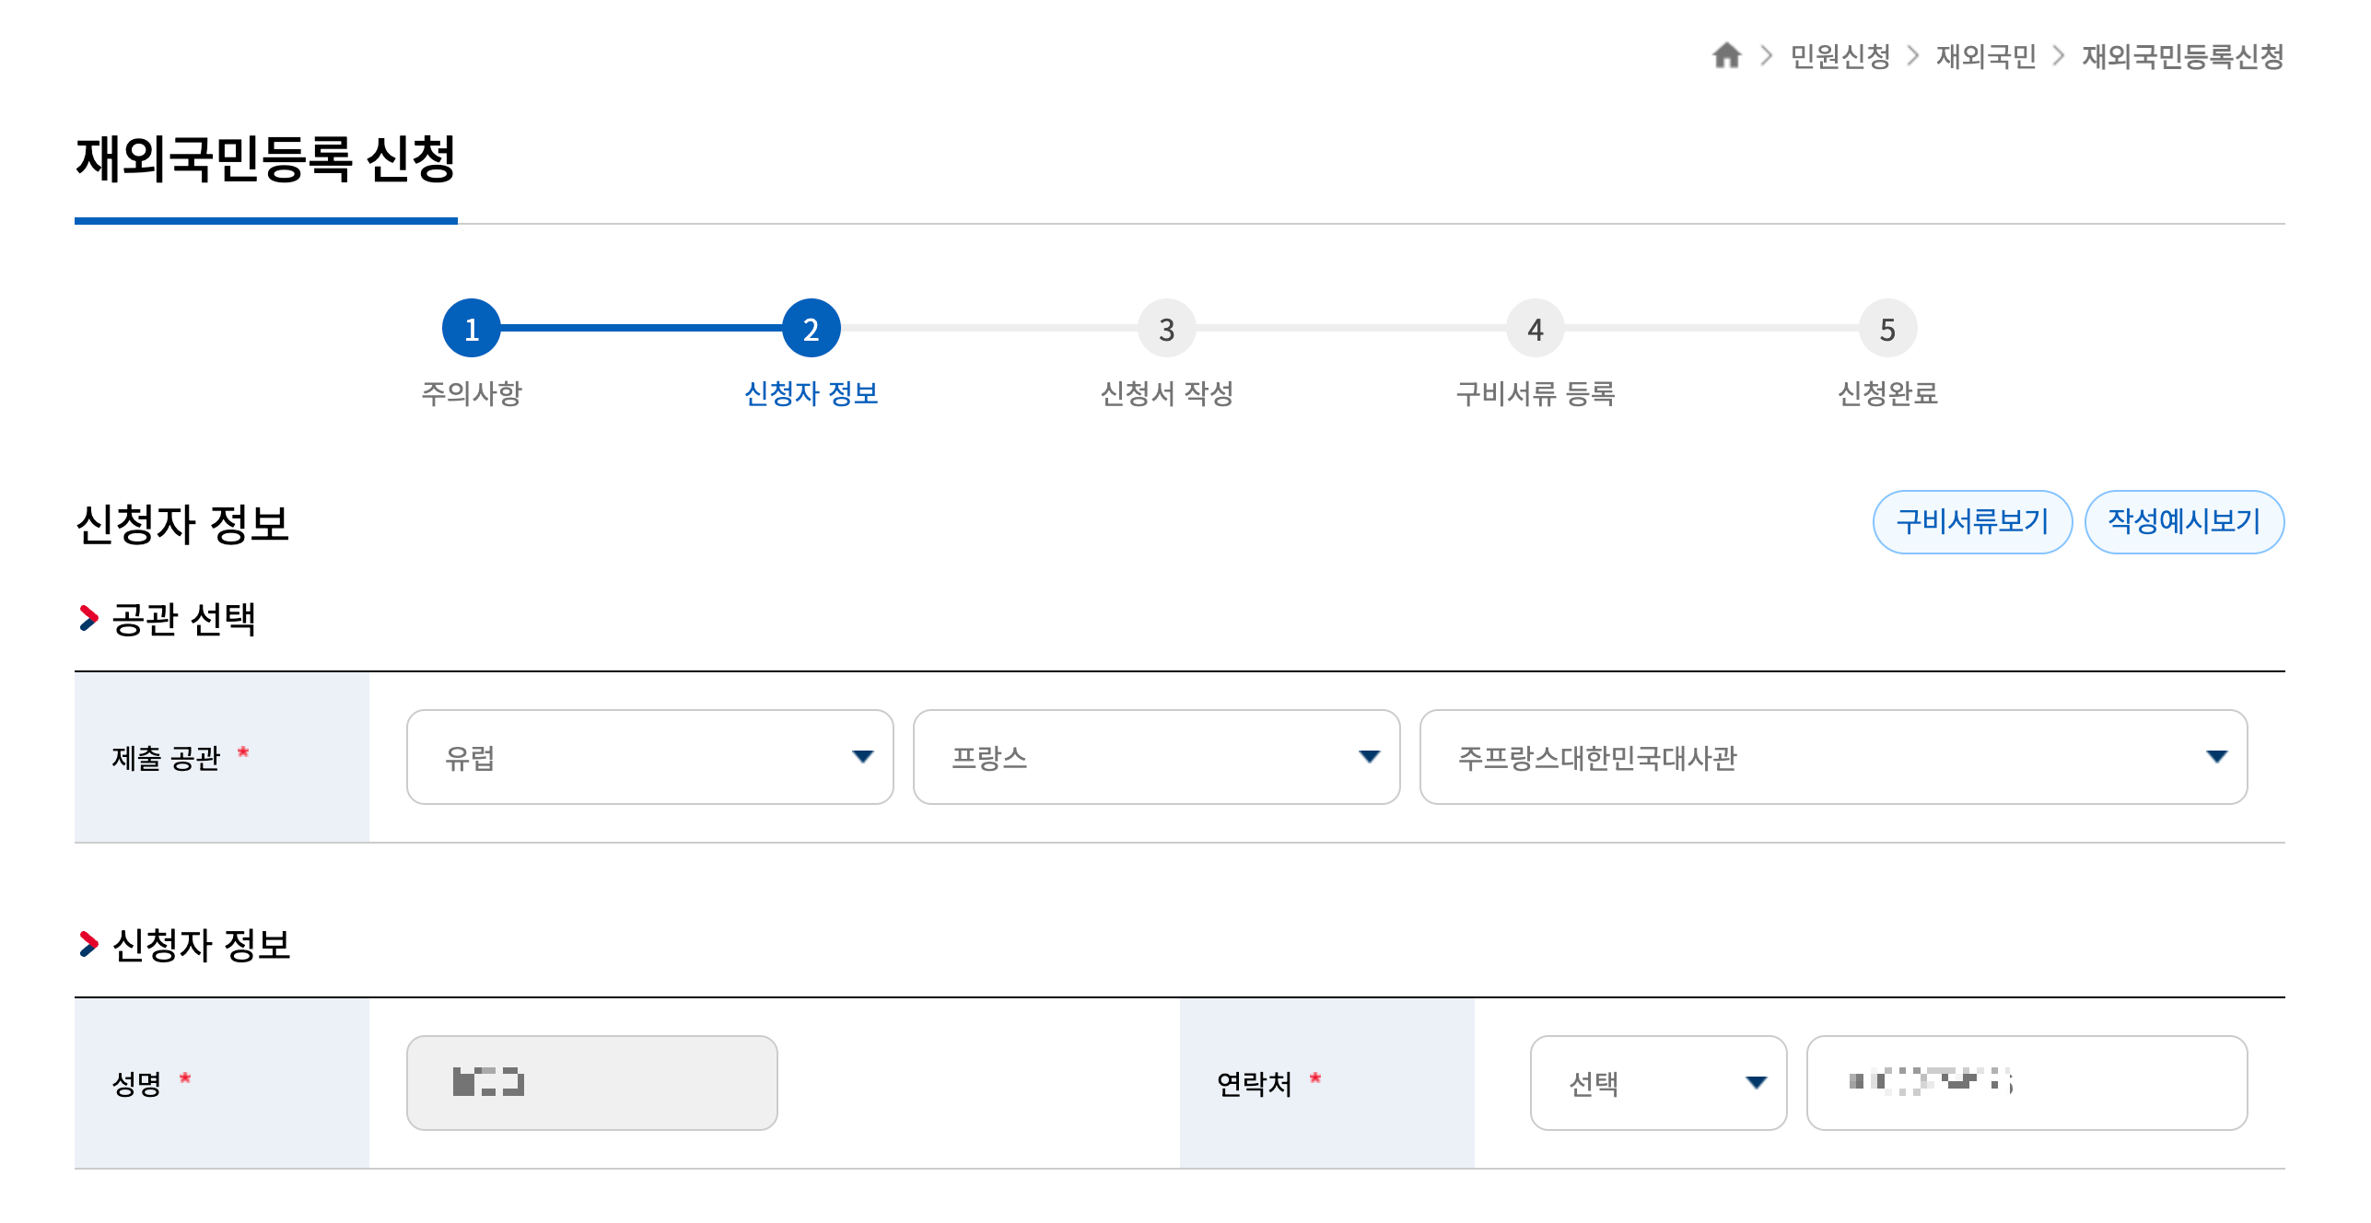Image resolution: width=2371 pixels, height=1223 pixels.
Task: Click the 구비서류보기 button
Action: tap(1972, 522)
